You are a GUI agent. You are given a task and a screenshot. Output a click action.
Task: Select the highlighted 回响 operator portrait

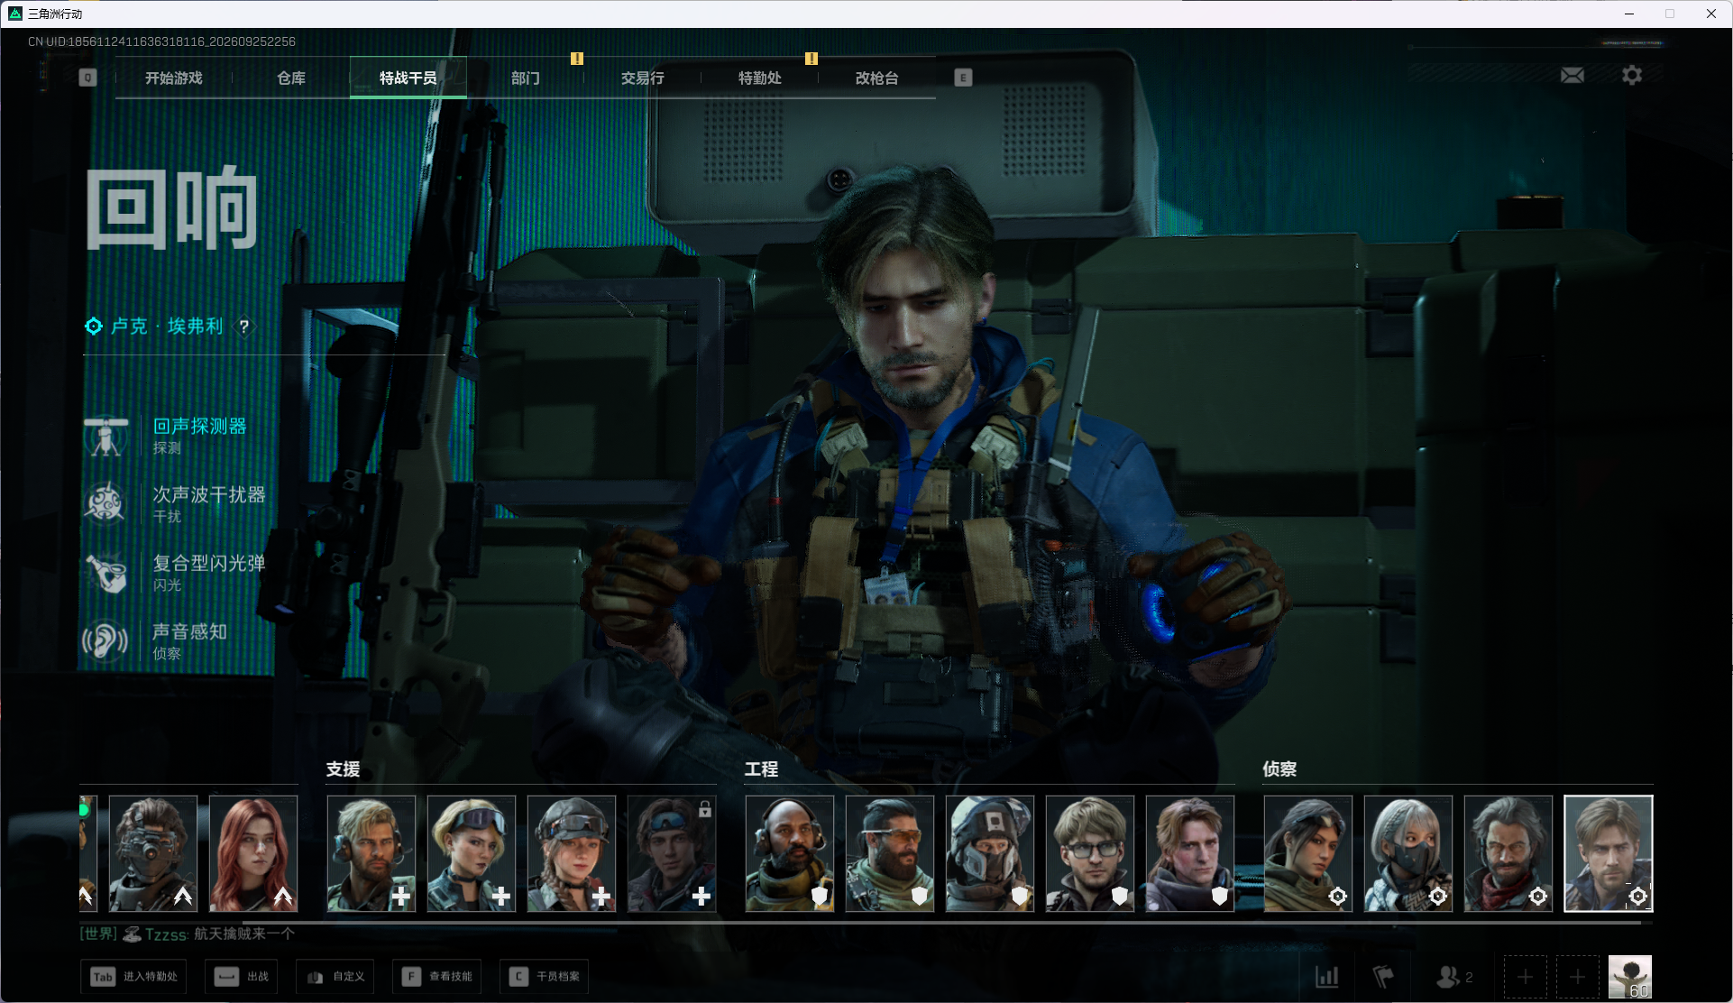tap(1609, 853)
